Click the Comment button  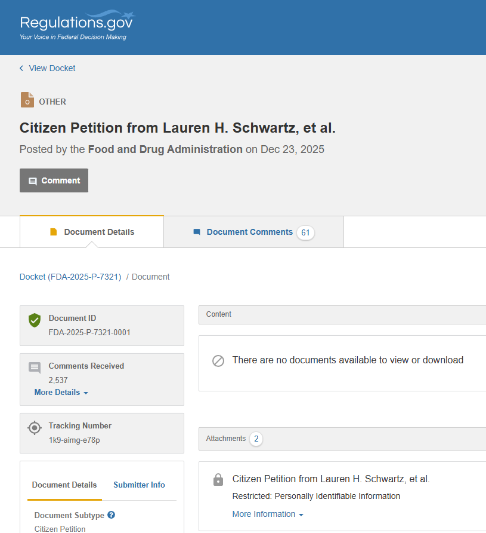pyautogui.click(x=54, y=180)
